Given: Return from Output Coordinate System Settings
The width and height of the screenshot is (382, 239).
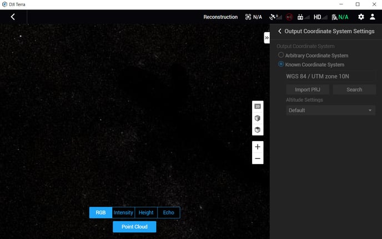Looking at the screenshot, I should click(x=280, y=31).
